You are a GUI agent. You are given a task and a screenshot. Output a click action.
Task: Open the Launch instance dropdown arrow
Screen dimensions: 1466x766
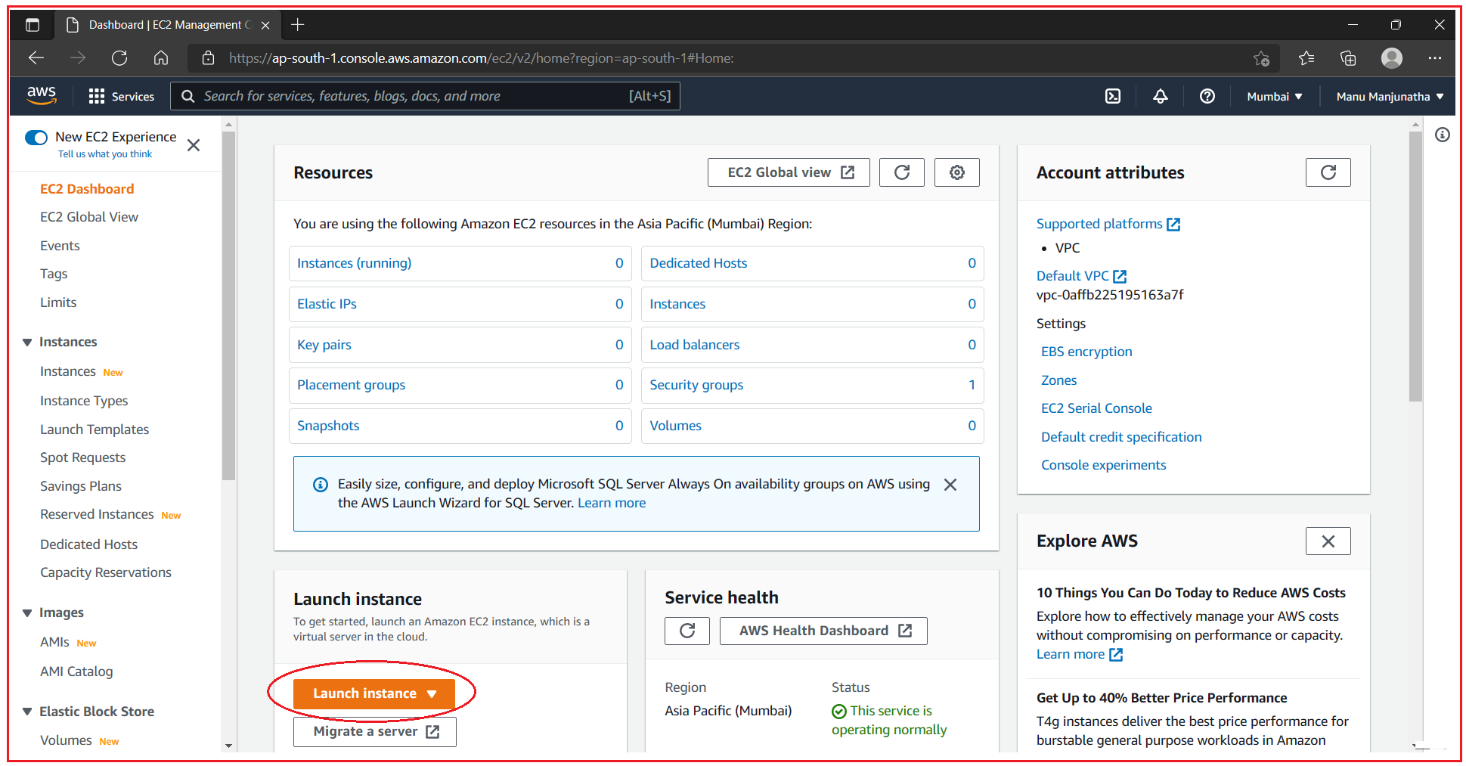432,693
